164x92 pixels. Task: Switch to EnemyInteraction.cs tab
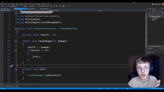pos(5,9)
